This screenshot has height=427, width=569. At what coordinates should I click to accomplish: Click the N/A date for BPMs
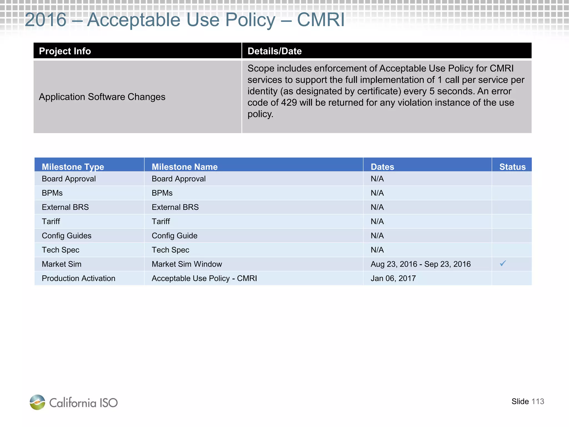pyautogui.click(x=377, y=193)
